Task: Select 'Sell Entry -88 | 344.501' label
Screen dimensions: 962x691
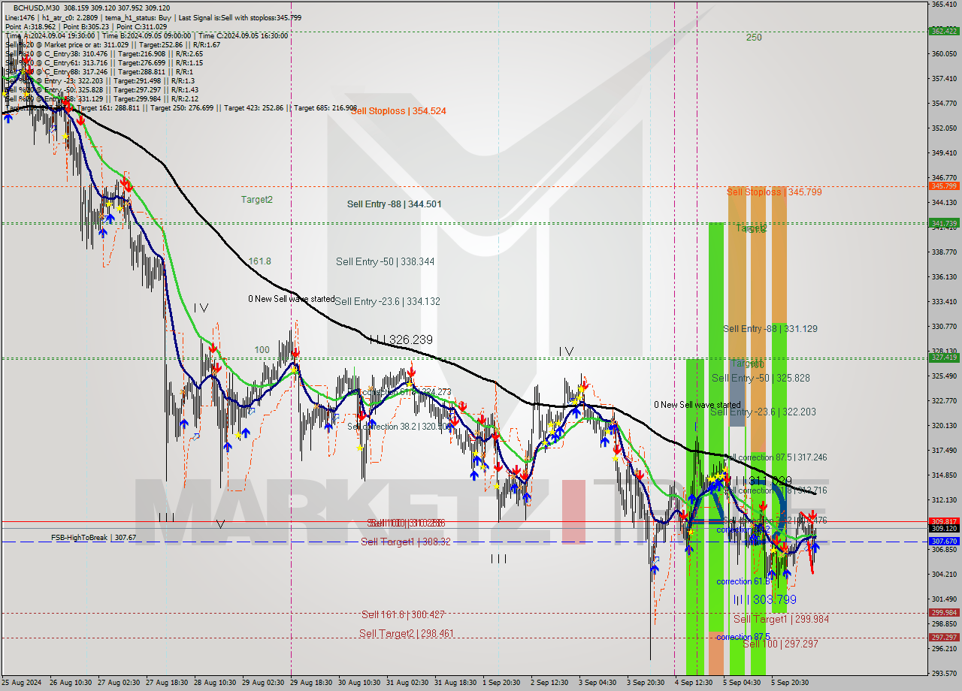Action: tap(394, 204)
